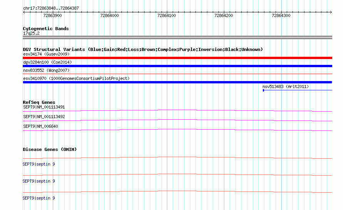
Task: Select the Cytogenetic Bands track title
Action: pyautogui.click(x=46, y=29)
